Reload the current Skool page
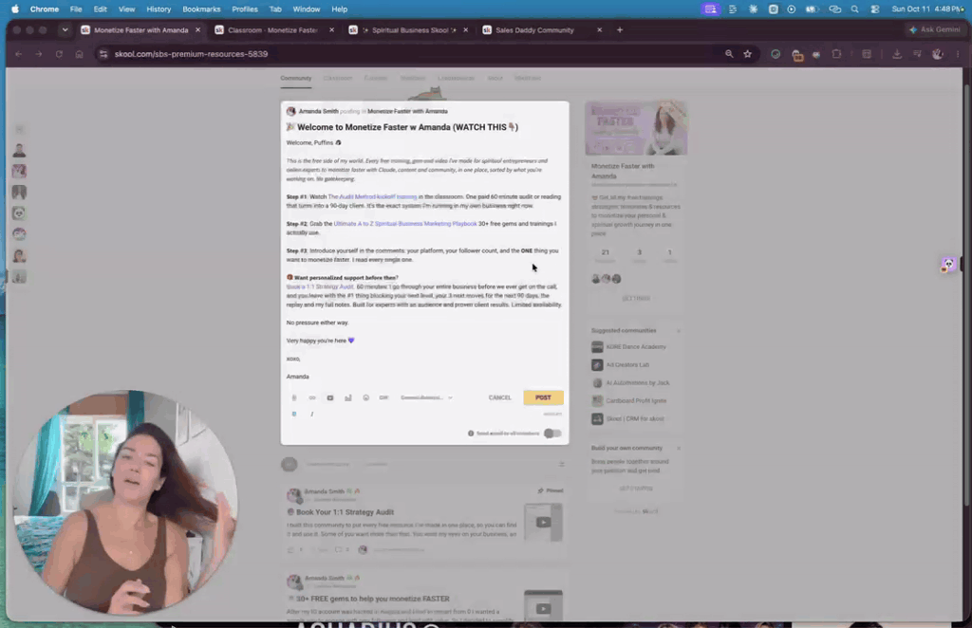The width and height of the screenshot is (972, 628). (59, 54)
